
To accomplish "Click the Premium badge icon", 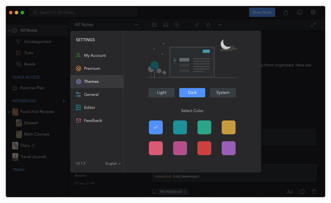I will pos(79,68).
